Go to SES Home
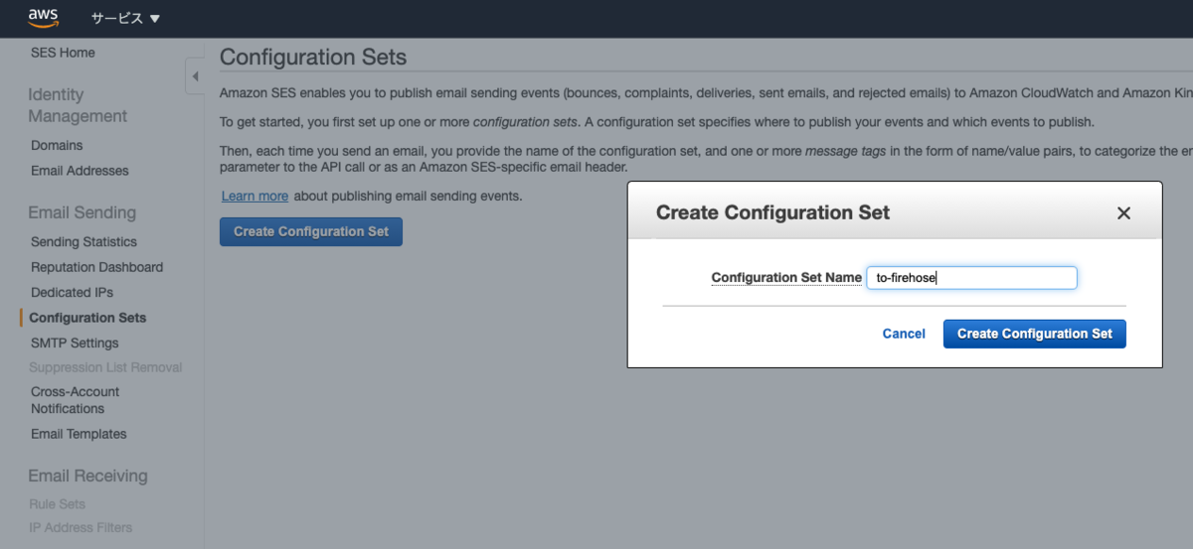The image size is (1193, 549). tap(63, 53)
